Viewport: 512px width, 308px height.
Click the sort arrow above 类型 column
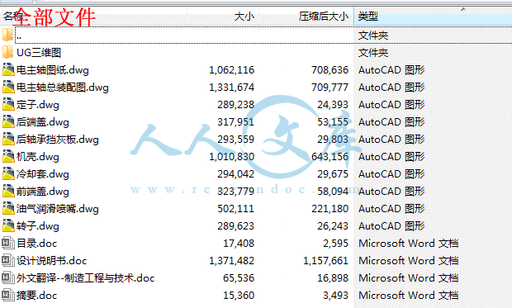click(463, 9)
